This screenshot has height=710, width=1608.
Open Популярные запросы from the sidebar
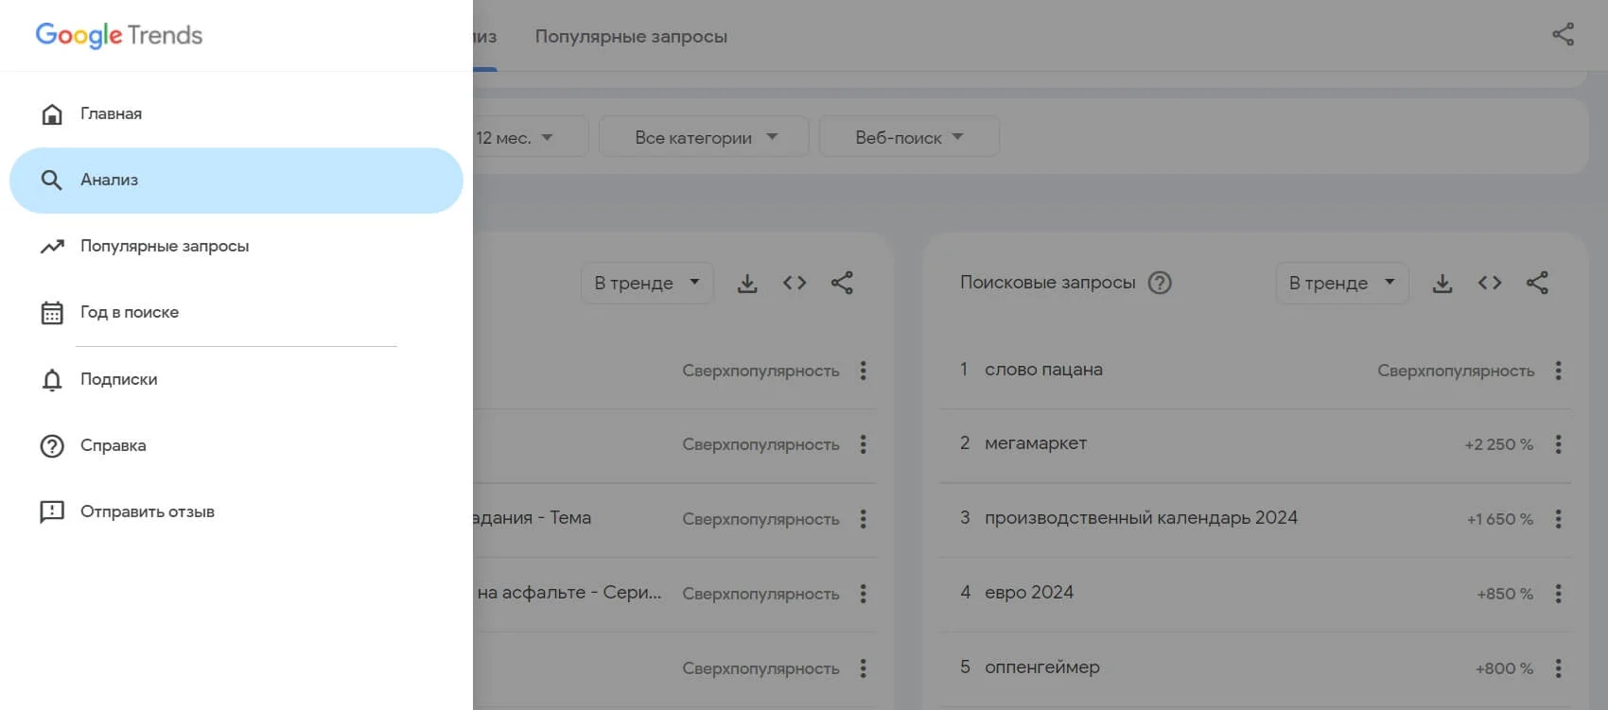164,246
